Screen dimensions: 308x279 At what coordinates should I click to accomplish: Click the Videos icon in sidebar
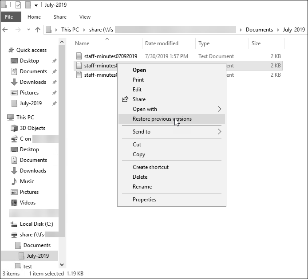pyautogui.click(x=14, y=203)
